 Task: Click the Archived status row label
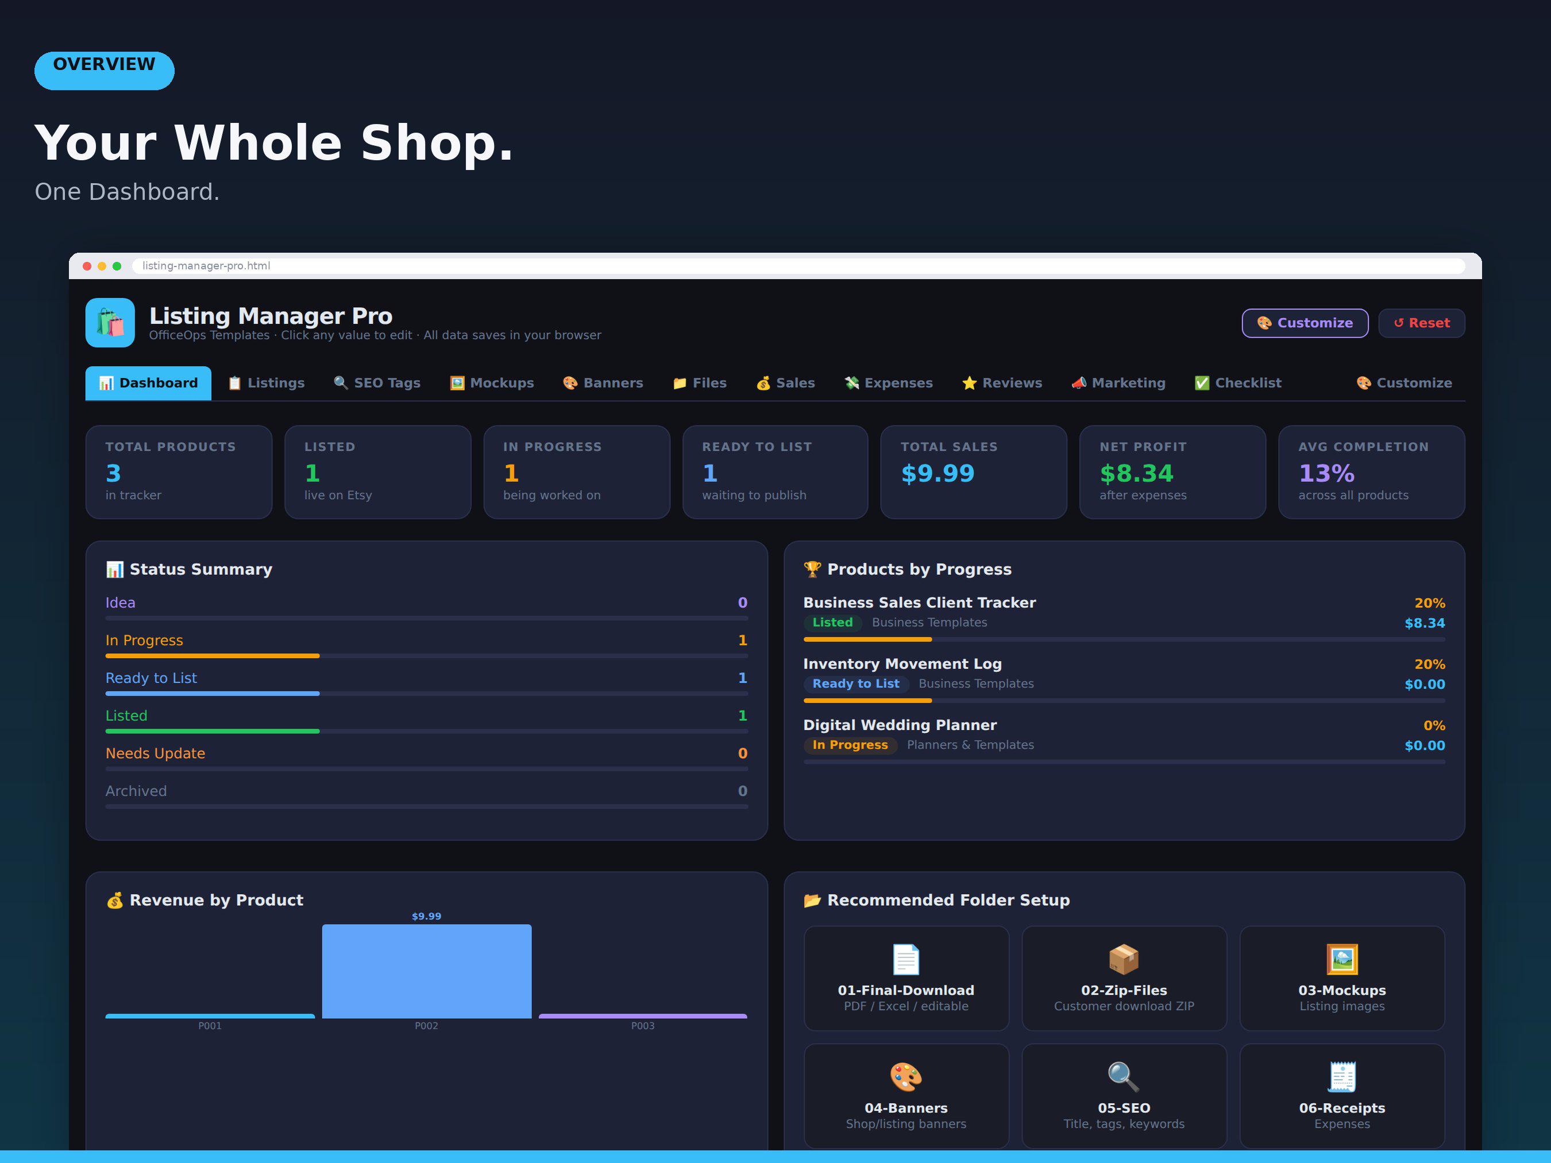(136, 791)
